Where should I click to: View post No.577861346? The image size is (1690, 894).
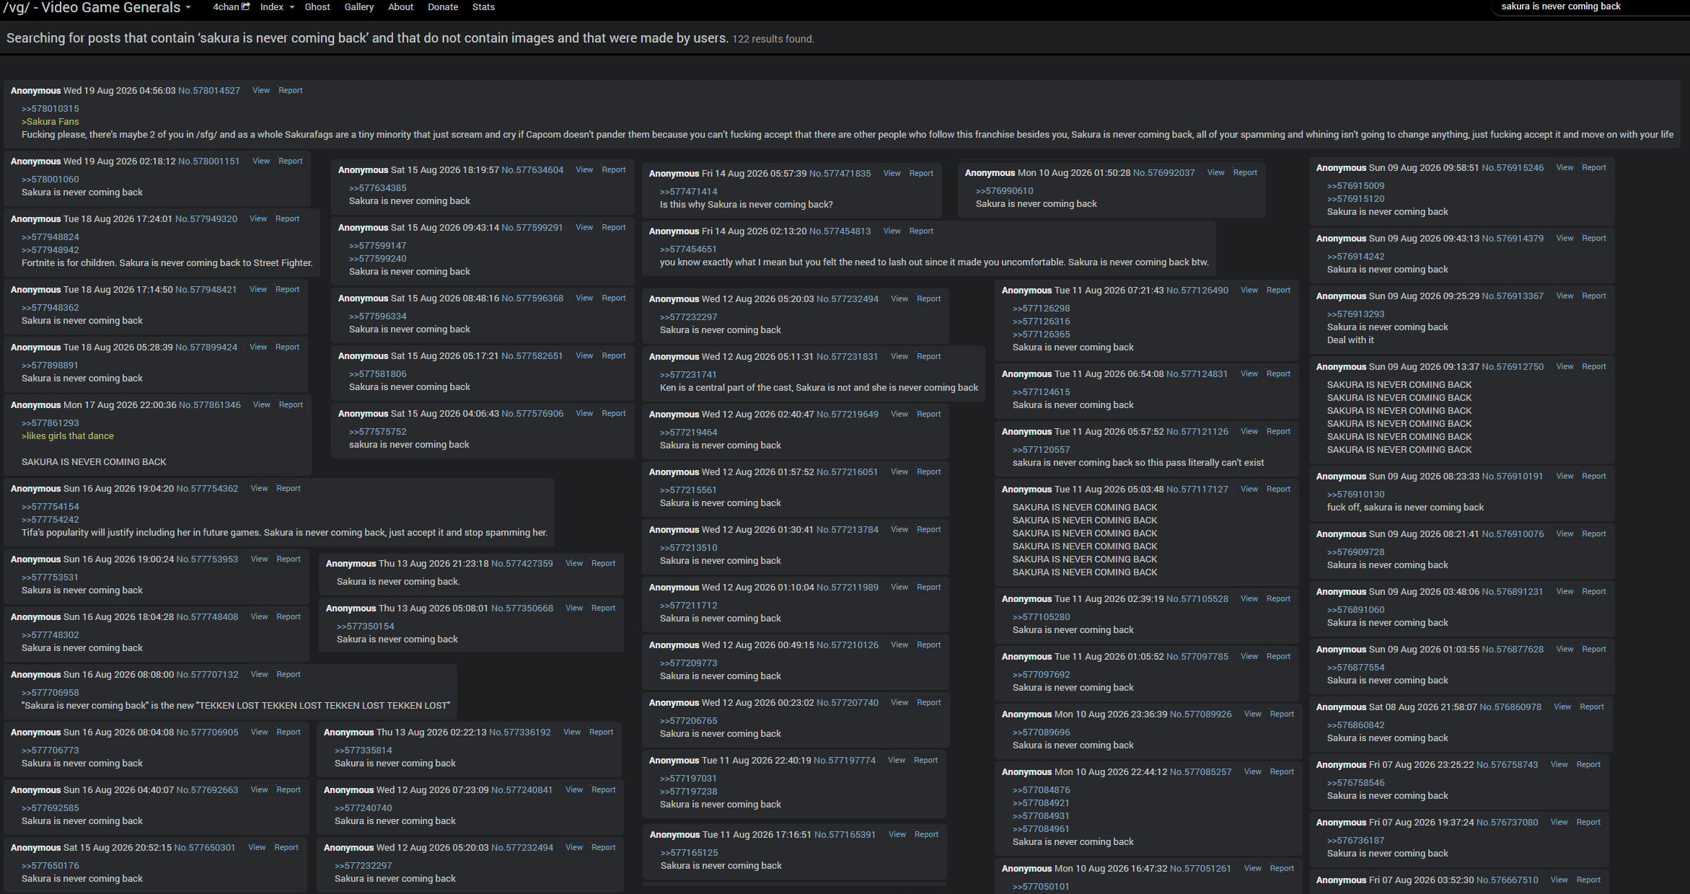click(262, 404)
